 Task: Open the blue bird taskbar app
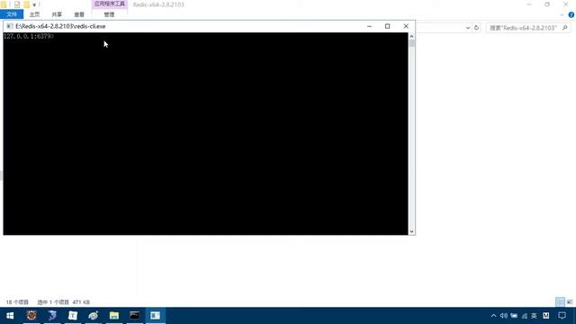point(52,316)
